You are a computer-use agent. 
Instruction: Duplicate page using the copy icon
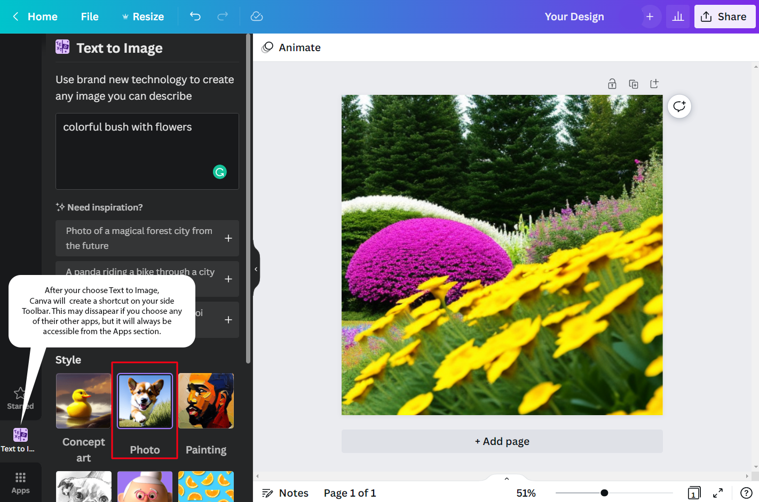[x=634, y=84]
